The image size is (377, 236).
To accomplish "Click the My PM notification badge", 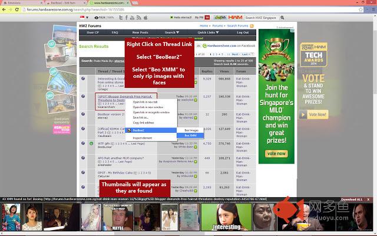I will click(x=206, y=18).
